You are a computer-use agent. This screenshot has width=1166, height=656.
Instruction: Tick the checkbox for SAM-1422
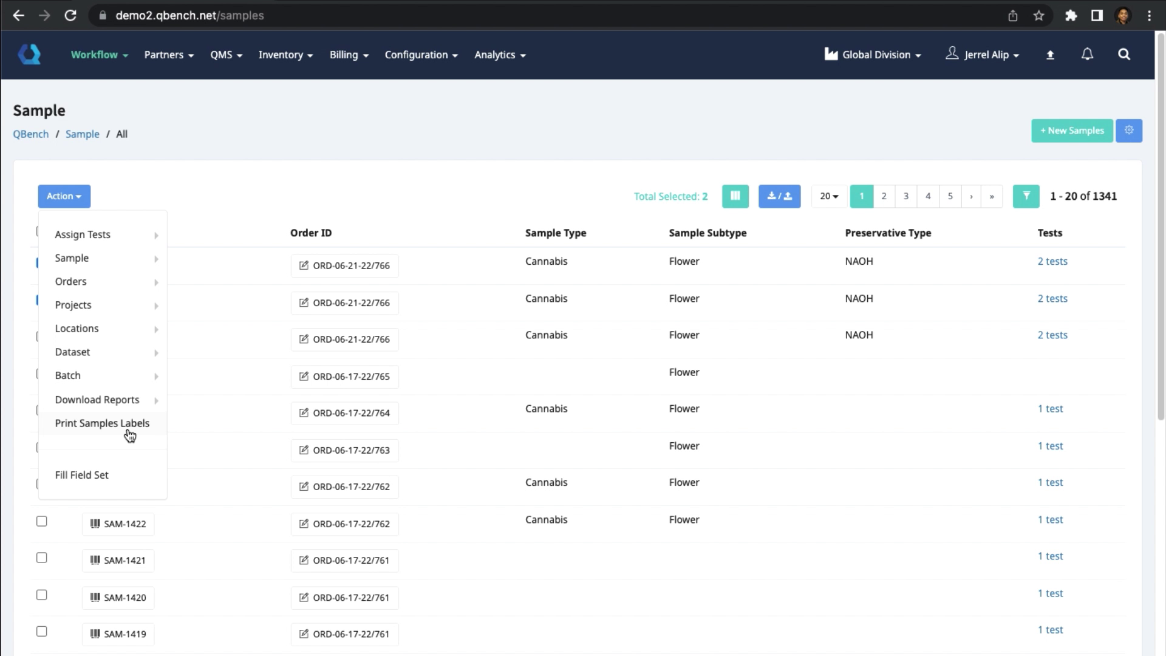pyautogui.click(x=41, y=521)
